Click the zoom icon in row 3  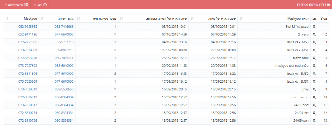click(314, 42)
